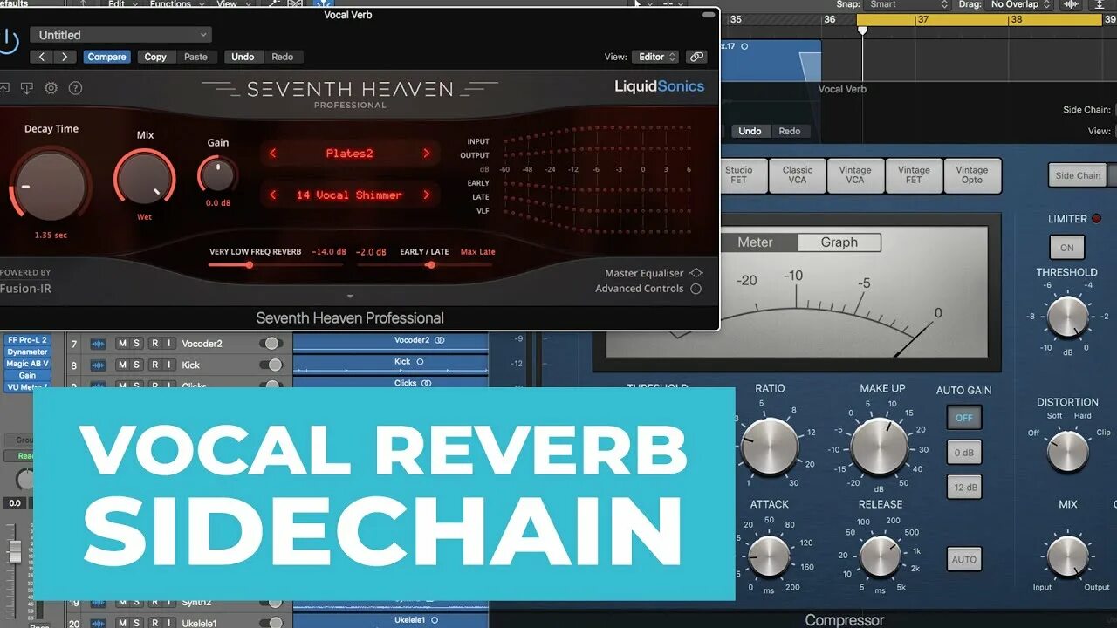Select previous reverb bank before Plates2
Viewport: 1117px width, 628px height.
[x=272, y=154]
